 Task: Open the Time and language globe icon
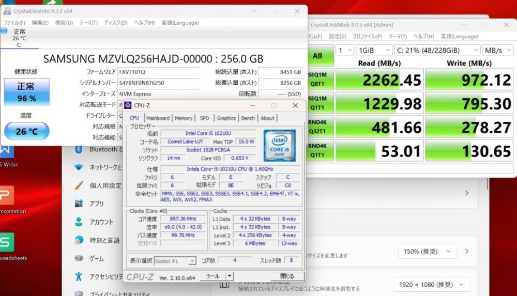point(79,240)
